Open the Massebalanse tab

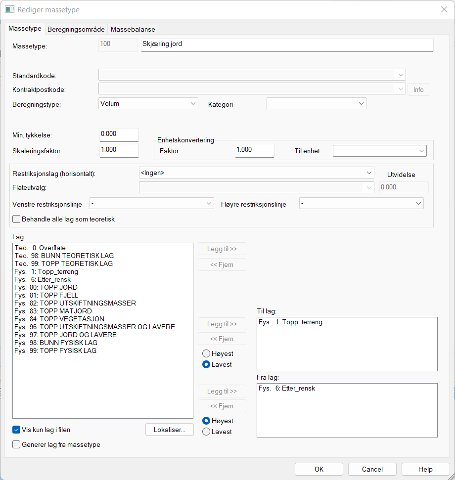pyautogui.click(x=133, y=29)
